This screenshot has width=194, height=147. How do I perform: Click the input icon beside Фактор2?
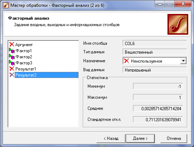point(12,57)
